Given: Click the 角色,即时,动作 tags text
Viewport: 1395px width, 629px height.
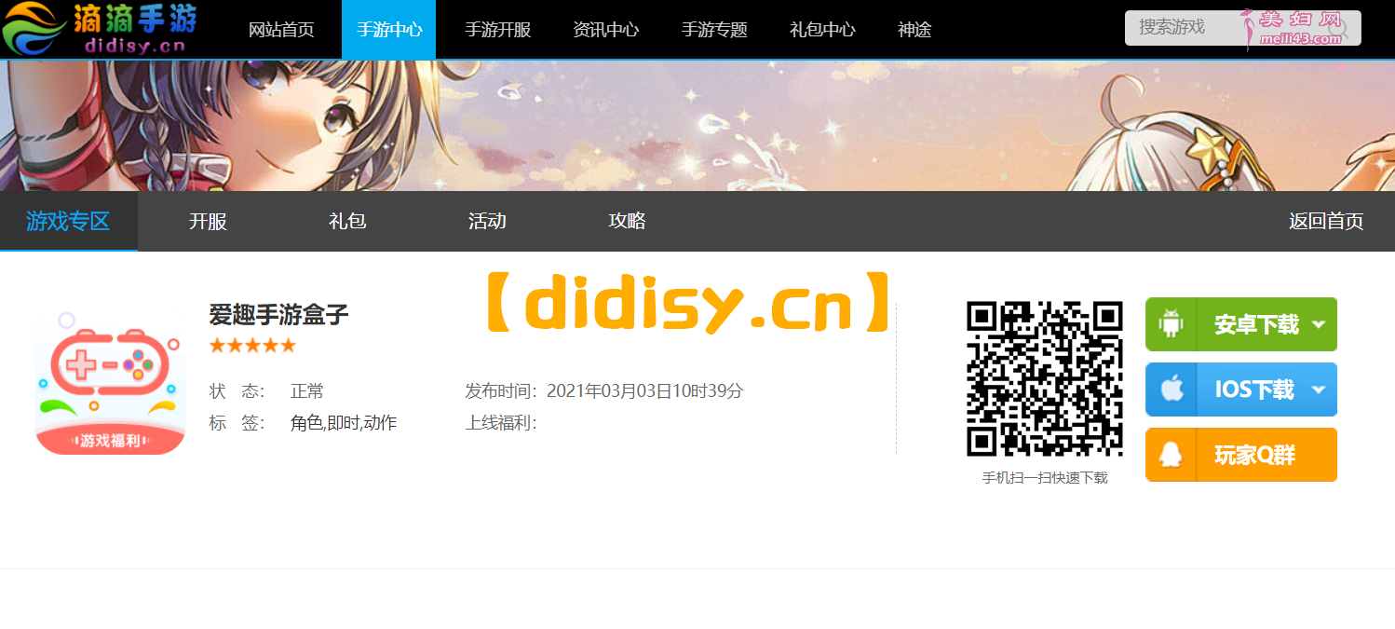Looking at the screenshot, I should [x=344, y=423].
